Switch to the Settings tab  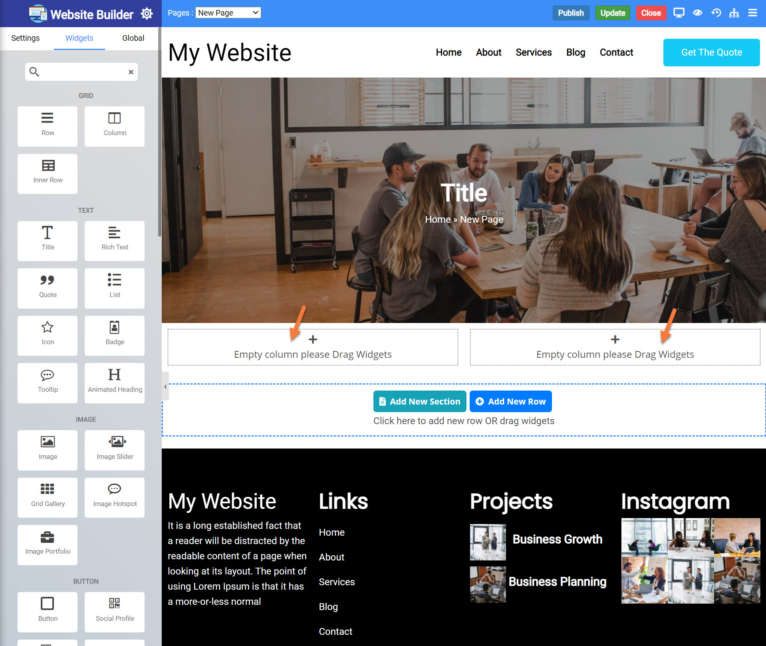(26, 38)
